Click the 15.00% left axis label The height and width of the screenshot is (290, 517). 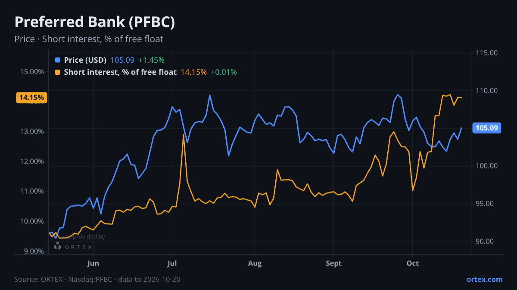(32, 71)
